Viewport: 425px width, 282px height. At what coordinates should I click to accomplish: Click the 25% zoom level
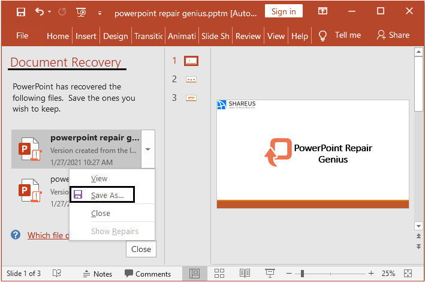tap(388, 274)
